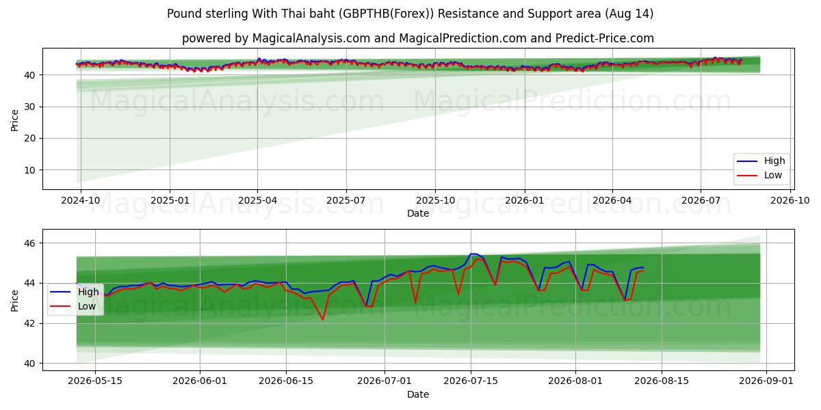Click the lower chart '2026-06-15' tick label
Image resolution: width=821 pixels, height=410 pixels.
tap(286, 382)
